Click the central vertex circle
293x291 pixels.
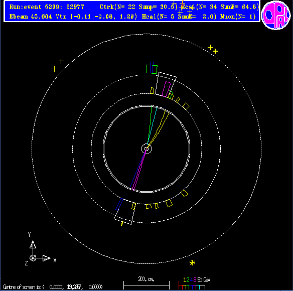tap(146, 149)
